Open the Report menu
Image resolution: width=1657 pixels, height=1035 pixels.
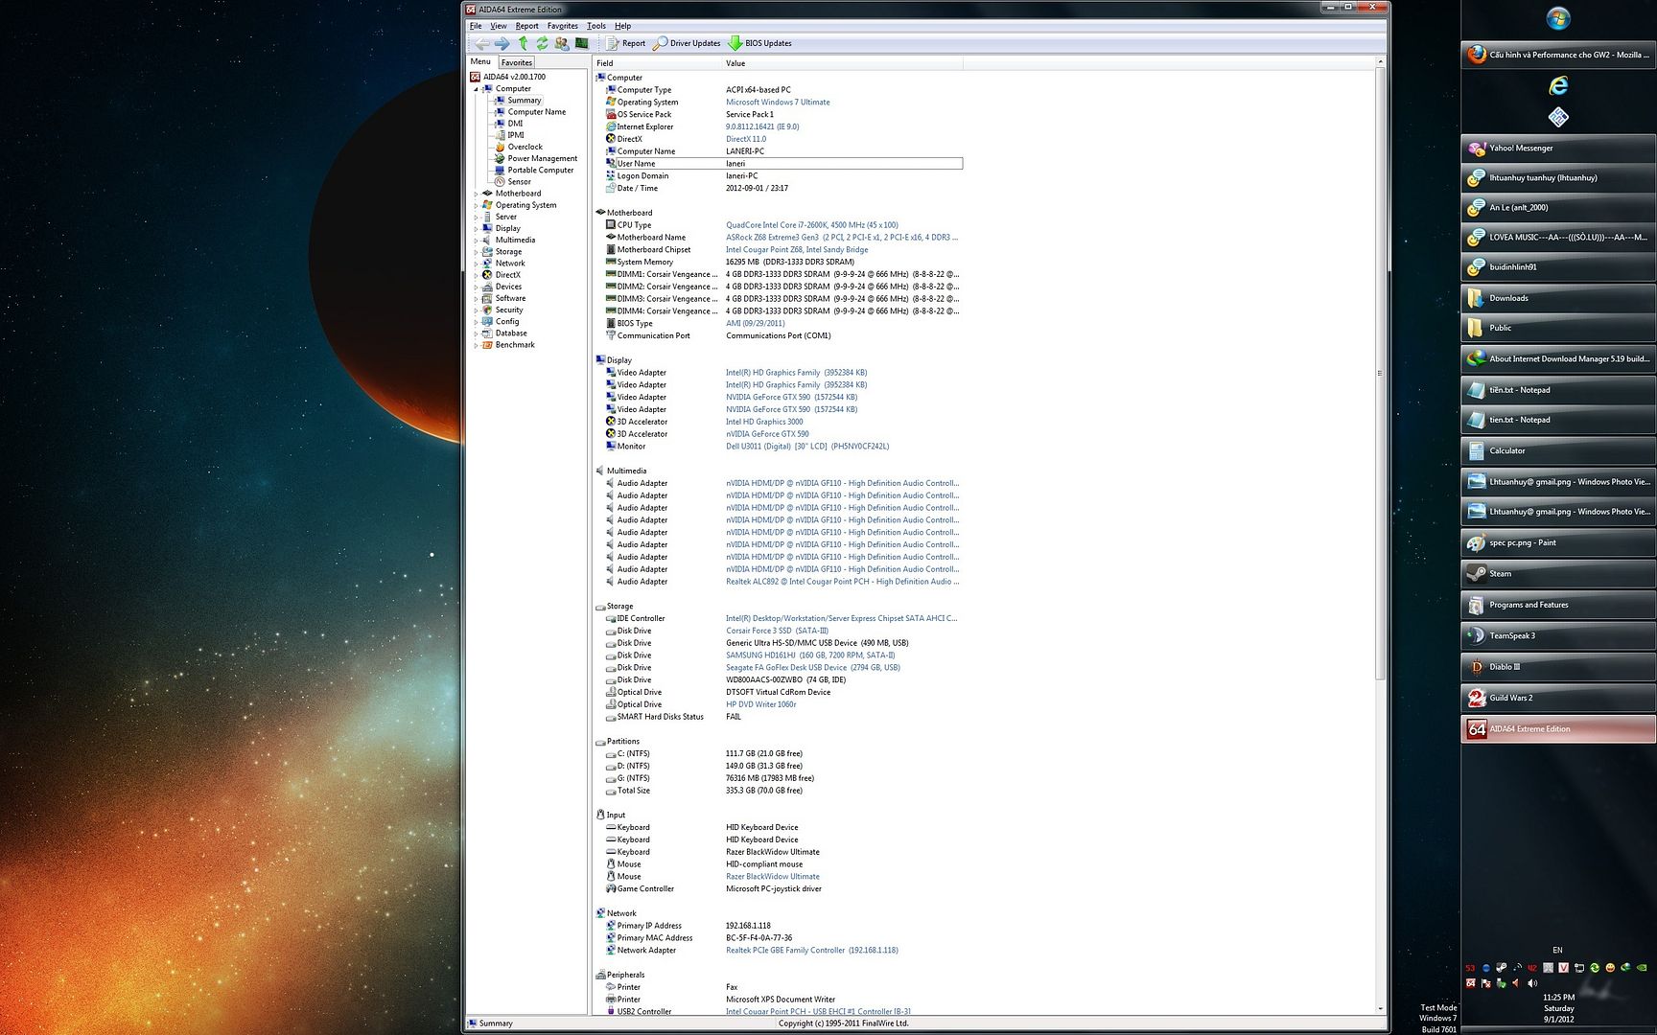click(x=526, y=26)
